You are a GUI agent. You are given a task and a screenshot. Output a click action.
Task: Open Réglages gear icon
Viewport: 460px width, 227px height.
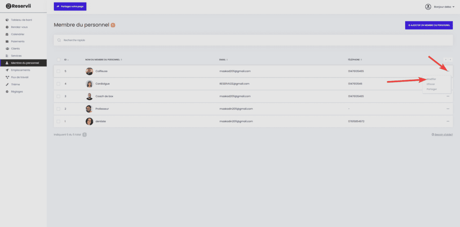(x=7, y=91)
